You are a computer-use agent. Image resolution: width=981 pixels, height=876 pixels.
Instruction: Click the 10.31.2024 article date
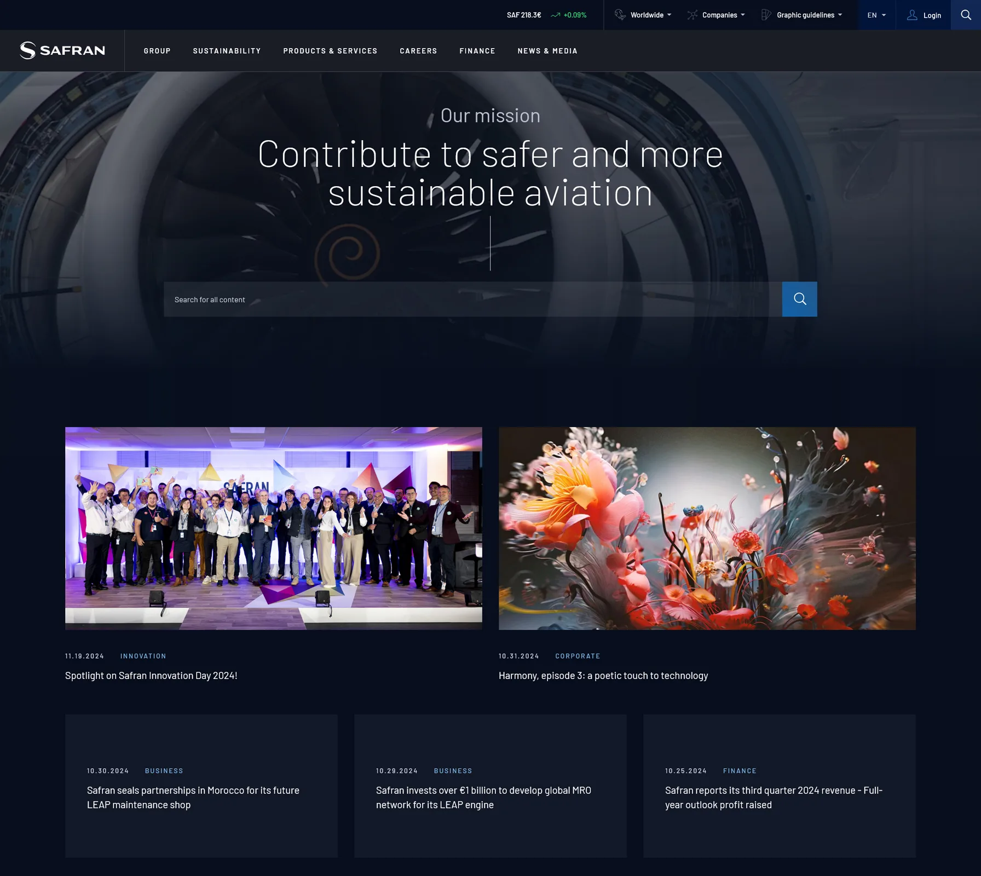pos(518,656)
